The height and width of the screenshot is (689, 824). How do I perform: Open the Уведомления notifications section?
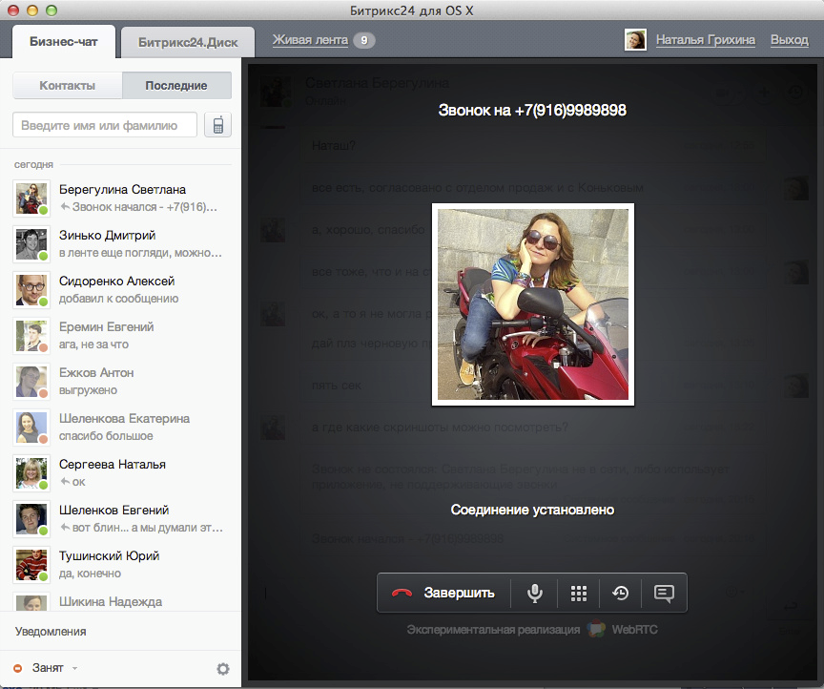(51, 632)
